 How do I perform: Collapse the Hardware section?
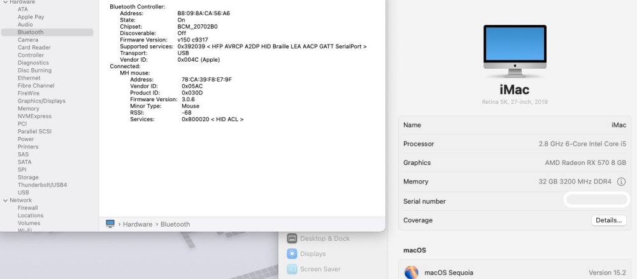5,2
